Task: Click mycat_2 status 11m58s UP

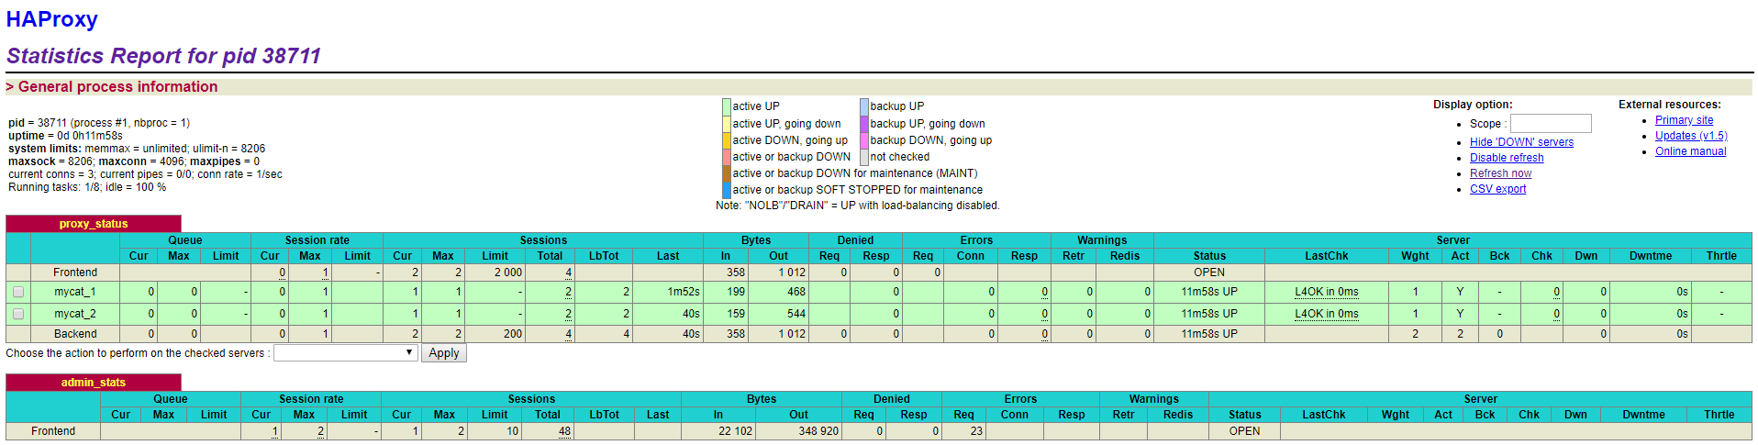Action: (1209, 314)
